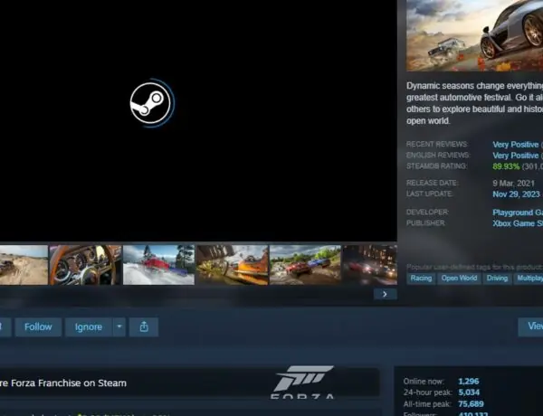Click the share icon button
This screenshot has width=543, height=416.
pos(144,326)
